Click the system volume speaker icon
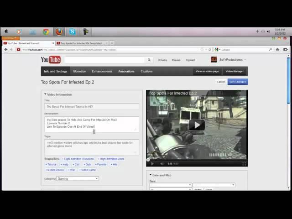This screenshot has height=219, width=292. point(268,31)
